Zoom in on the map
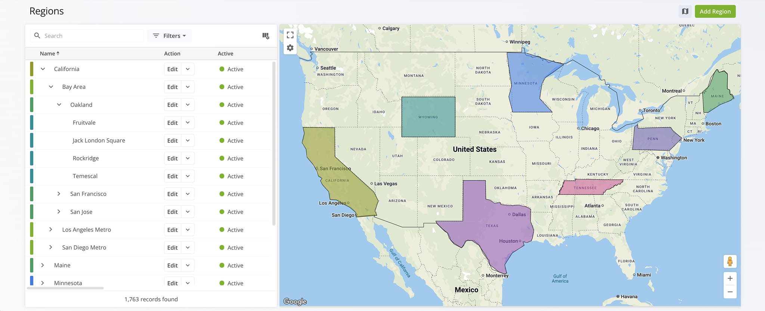This screenshot has width=765, height=311. (730, 278)
